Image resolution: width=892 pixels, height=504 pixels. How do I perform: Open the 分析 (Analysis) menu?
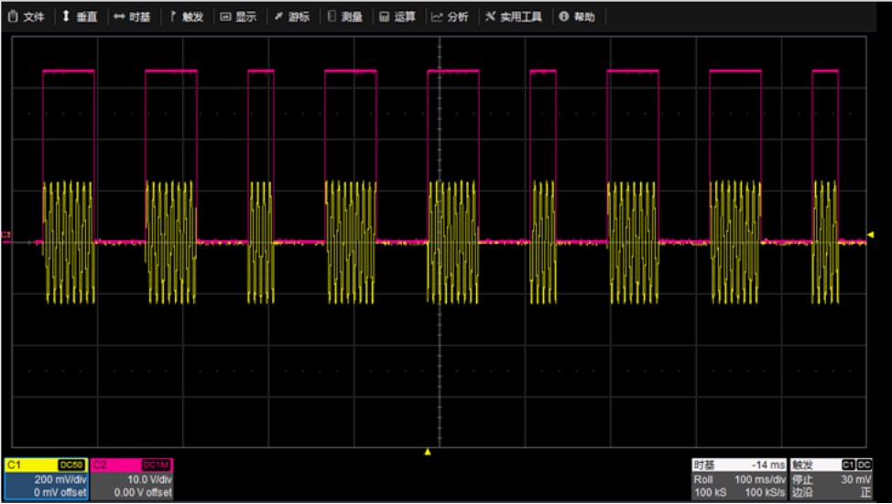click(451, 16)
